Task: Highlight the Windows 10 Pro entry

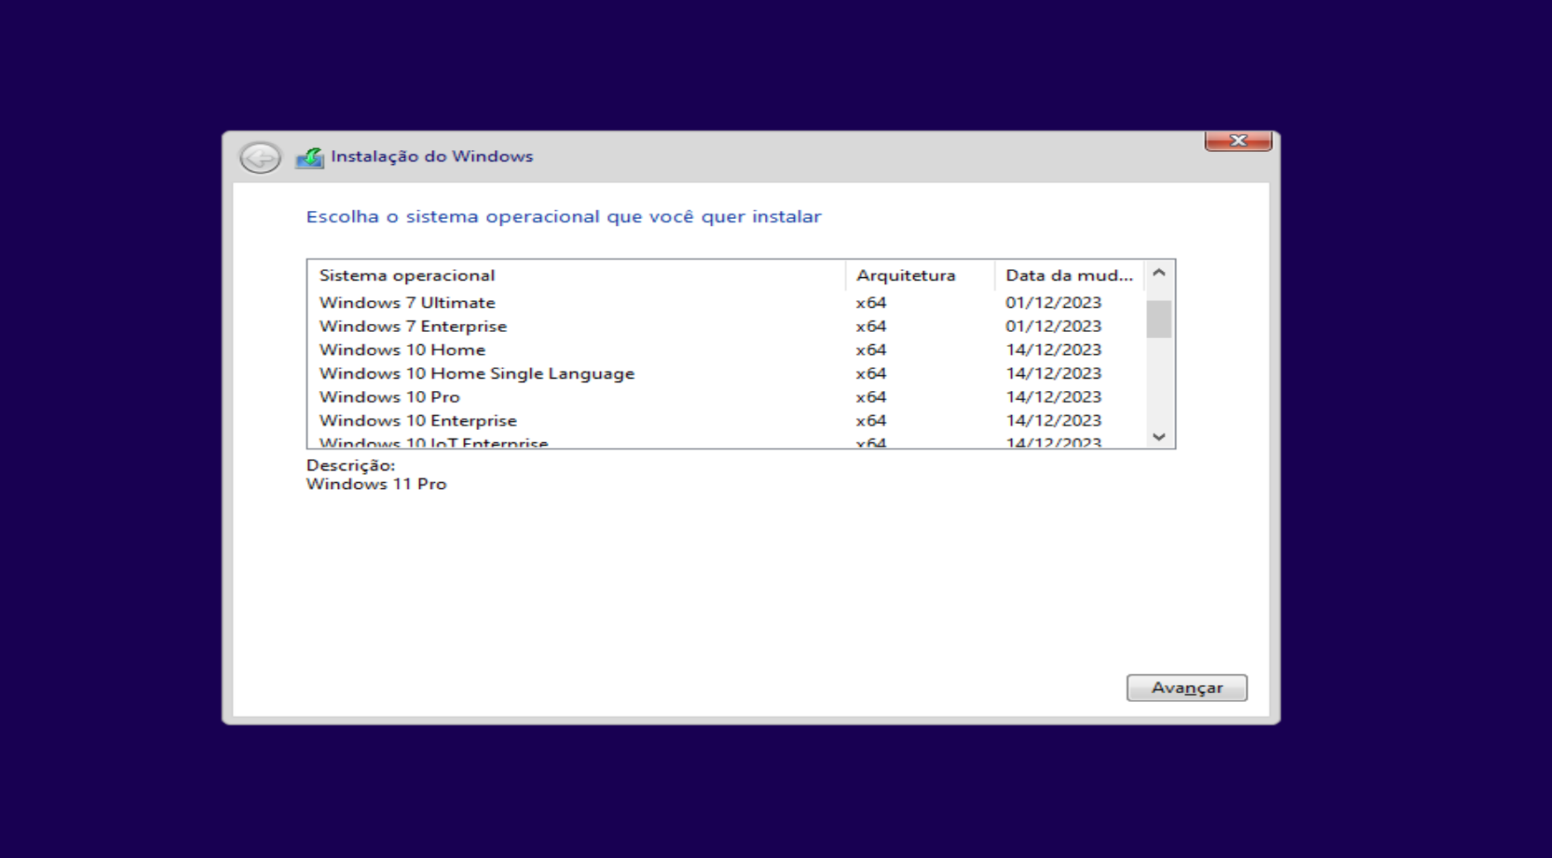Action: coord(389,396)
